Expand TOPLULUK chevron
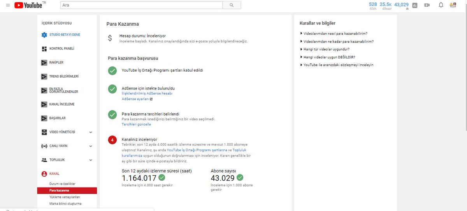Screen dimensions: 467x211 (x=91, y=160)
